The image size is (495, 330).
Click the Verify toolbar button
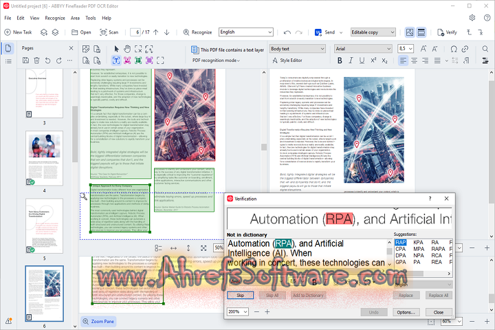tap(446, 32)
